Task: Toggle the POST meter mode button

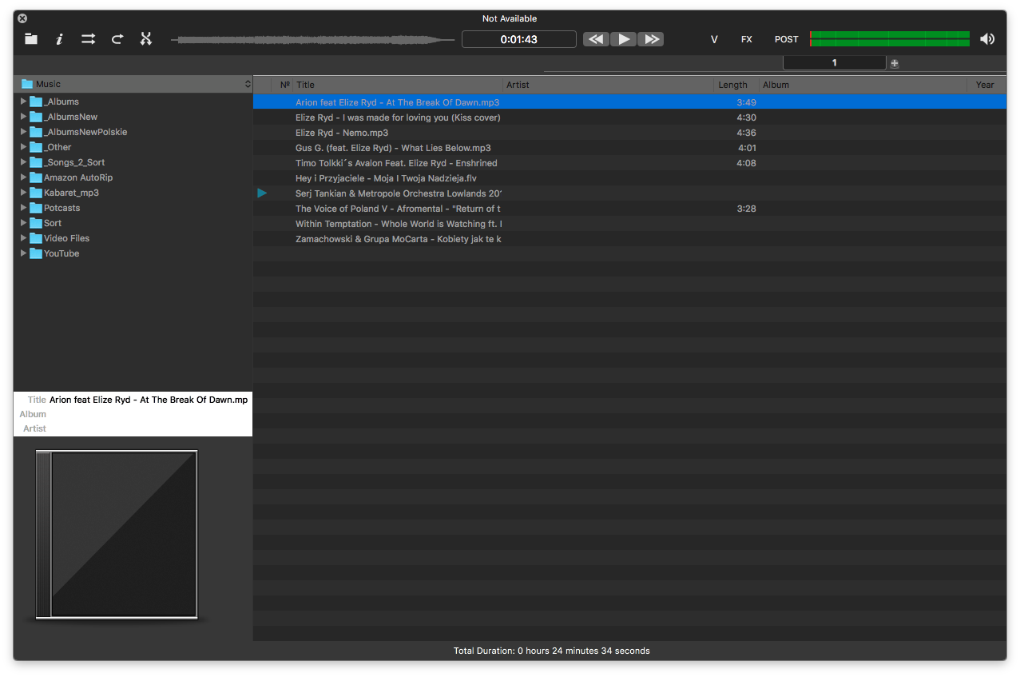Action: [786, 39]
